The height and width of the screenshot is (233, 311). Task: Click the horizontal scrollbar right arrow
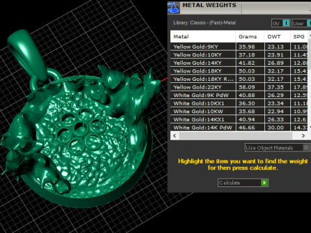coord(303,136)
